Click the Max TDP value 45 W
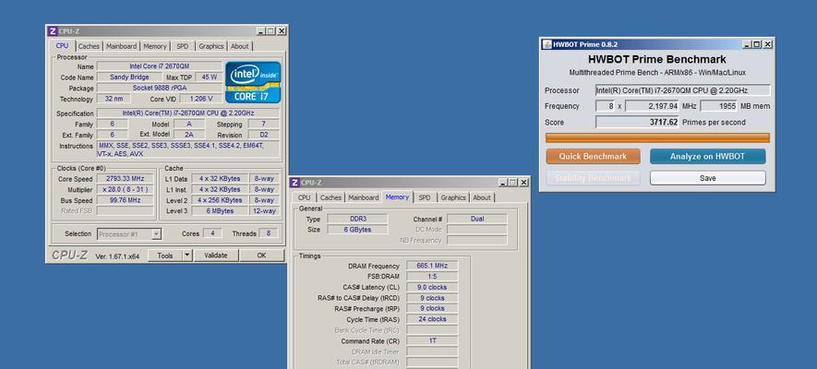The image size is (817, 369). tap(209, 77)
